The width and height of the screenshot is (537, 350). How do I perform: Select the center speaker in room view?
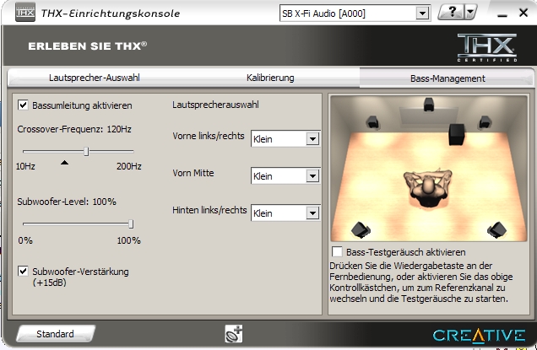pyautogui.click(x=428, y=105)
